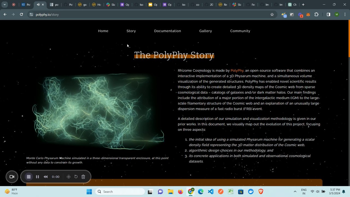Click the page vertical scrollbar thumb

point(349,38)
